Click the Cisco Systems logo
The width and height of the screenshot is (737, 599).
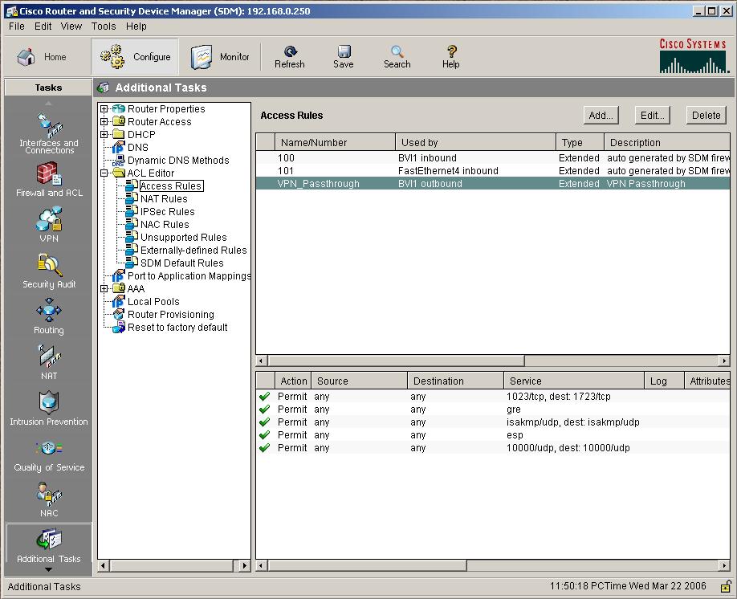694,56
